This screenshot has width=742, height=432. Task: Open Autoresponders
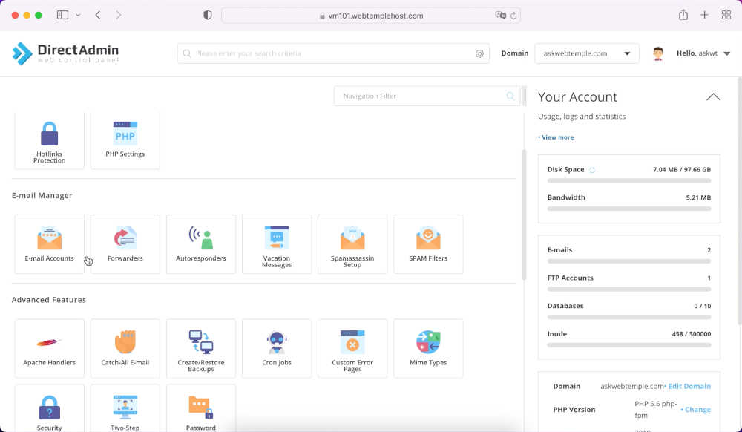[200, 244]
